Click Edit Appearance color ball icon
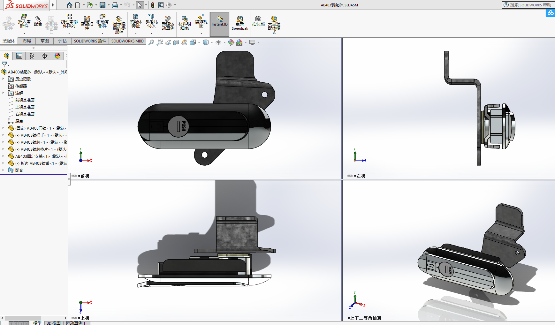This screenshot has height=325, width=555. [231, 42]
